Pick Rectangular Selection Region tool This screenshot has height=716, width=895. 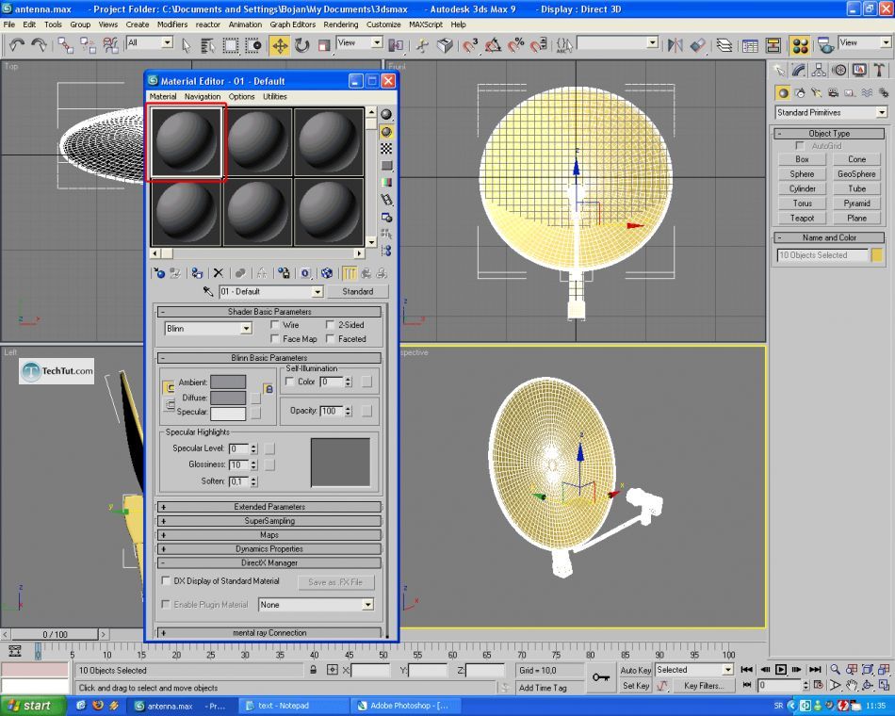[x=231, y=45]
